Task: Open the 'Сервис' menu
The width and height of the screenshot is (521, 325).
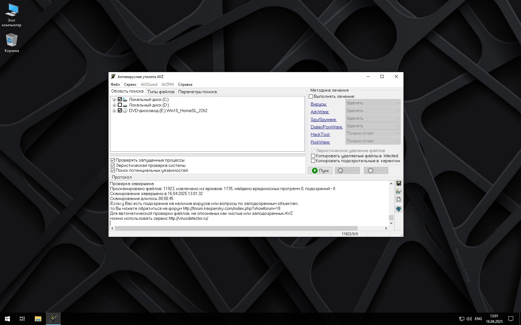Action: (x=130, y=84)
